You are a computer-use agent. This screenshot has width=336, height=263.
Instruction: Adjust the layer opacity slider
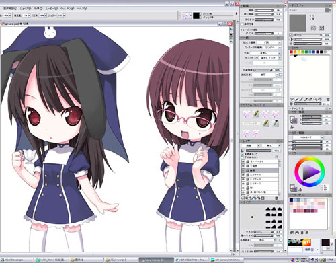coord(259,151)
